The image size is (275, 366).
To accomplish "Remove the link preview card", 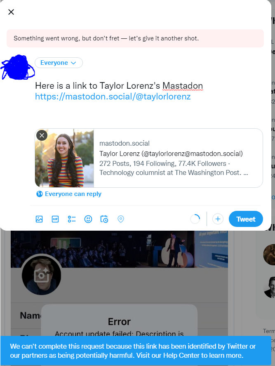I will tap(42, 135).
